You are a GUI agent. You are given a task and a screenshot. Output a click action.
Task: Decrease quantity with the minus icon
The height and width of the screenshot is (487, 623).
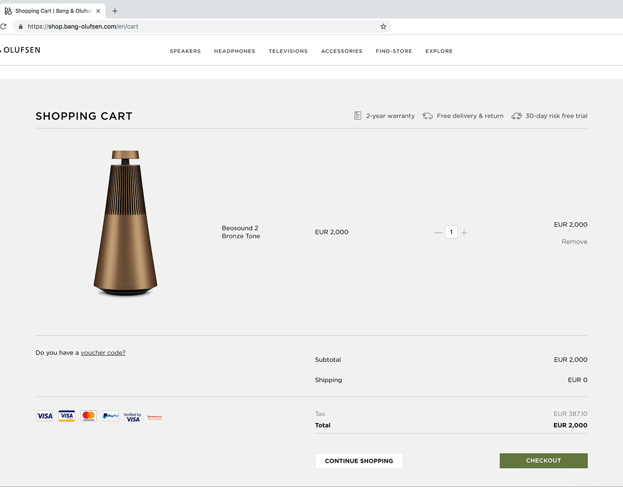439,232
